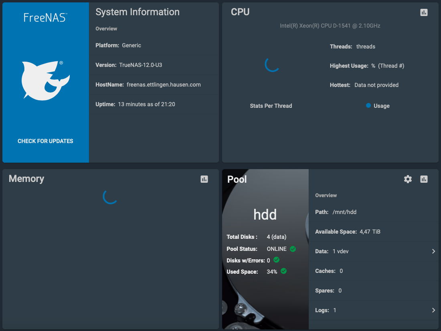Open Memory reports chart icon
441x331 pixels.
(204, 179)
